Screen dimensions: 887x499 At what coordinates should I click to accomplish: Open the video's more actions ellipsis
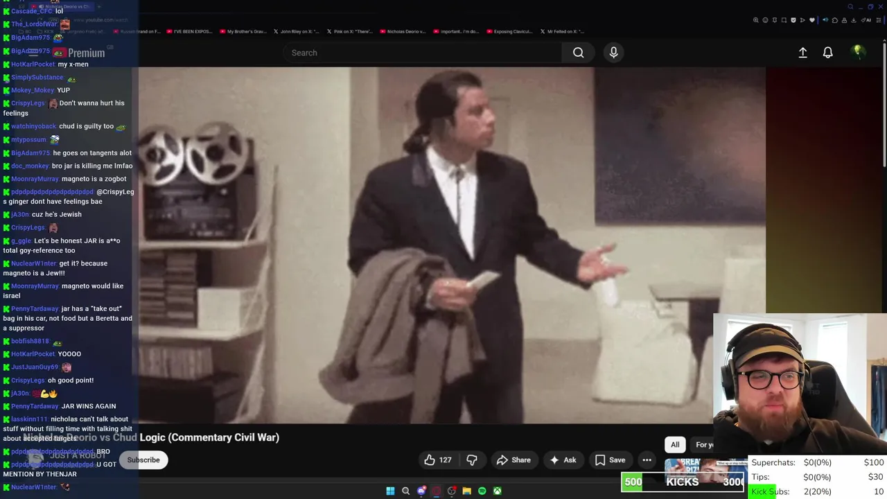(647, 459)
